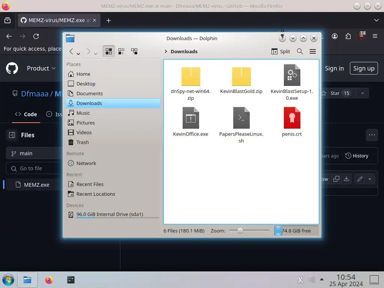Go forward in Dolphin folder history
The image size is (384, 288).
click(x=88, y=51)
